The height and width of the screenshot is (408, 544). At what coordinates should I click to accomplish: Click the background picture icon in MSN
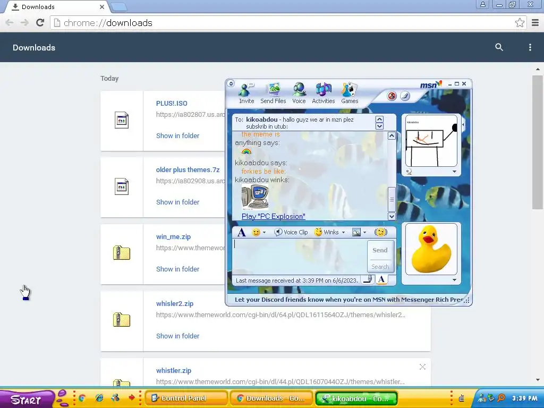pos(356,232)
